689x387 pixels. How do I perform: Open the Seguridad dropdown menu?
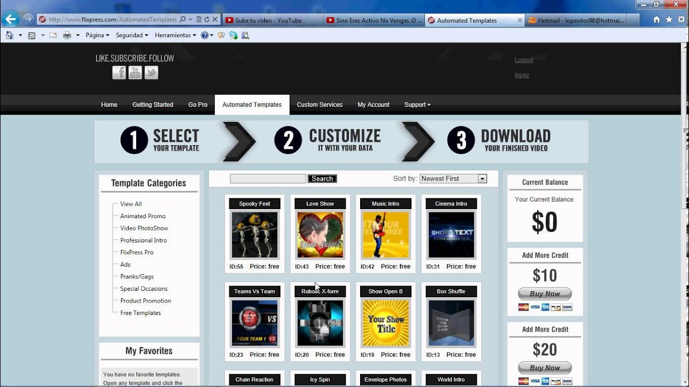tap(132, 35)
